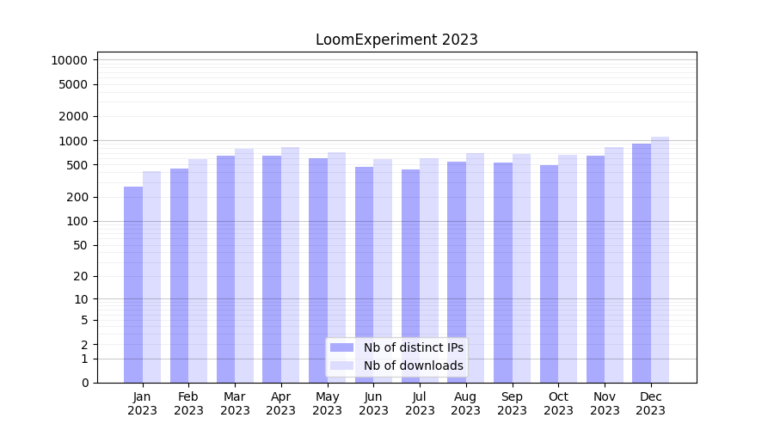Click the Jan 2023 downloads bar

pos(151,277)
